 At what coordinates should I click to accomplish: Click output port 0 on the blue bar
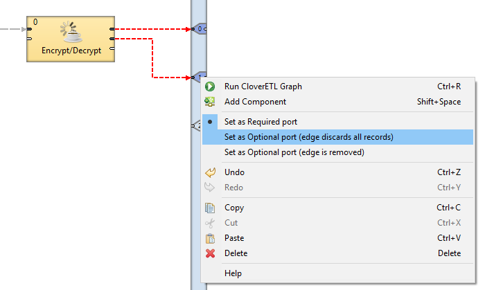click(x=200, y=29)
